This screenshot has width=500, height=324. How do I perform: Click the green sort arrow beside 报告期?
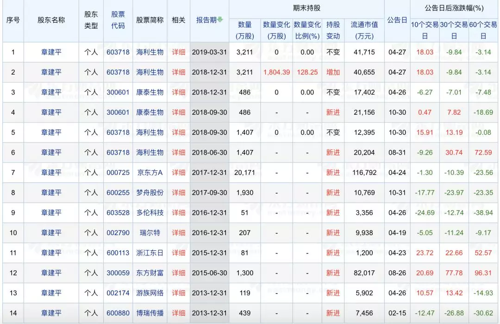click(x=220, y=20)
